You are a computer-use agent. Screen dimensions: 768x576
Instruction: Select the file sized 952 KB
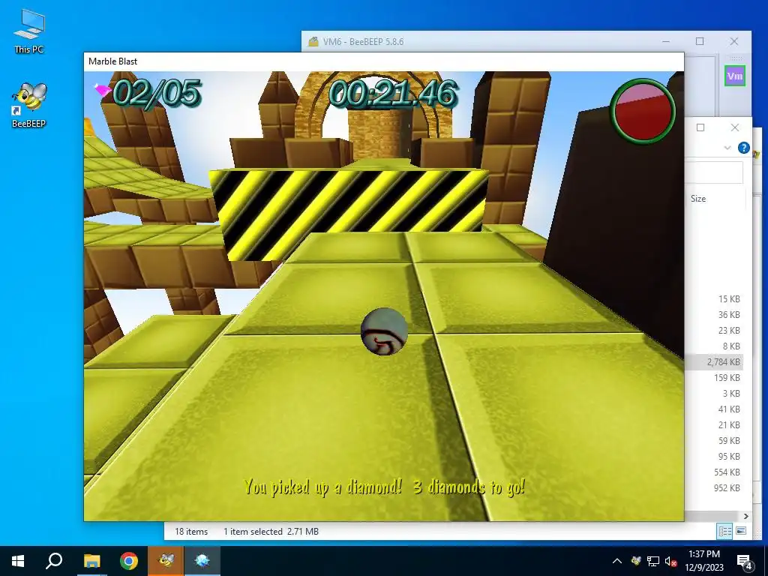point(727,487)
